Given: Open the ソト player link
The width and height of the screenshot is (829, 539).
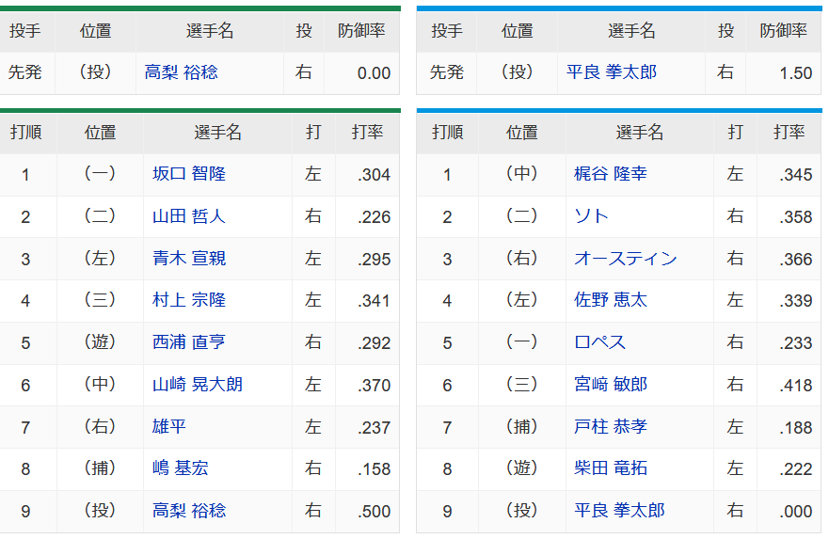Looking at the screenshot, I should point(591,216).
